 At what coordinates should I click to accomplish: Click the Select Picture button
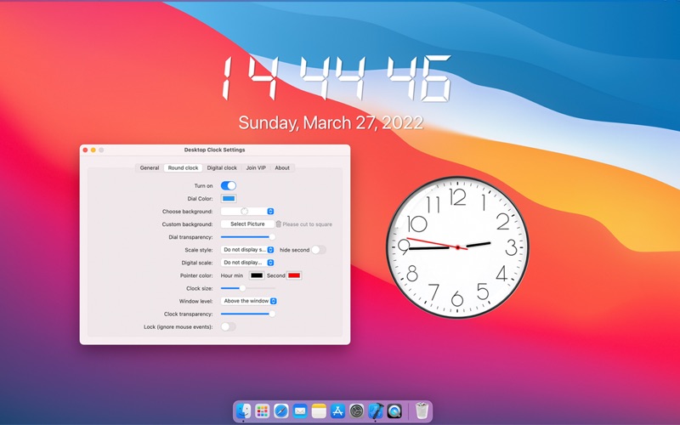247,224
